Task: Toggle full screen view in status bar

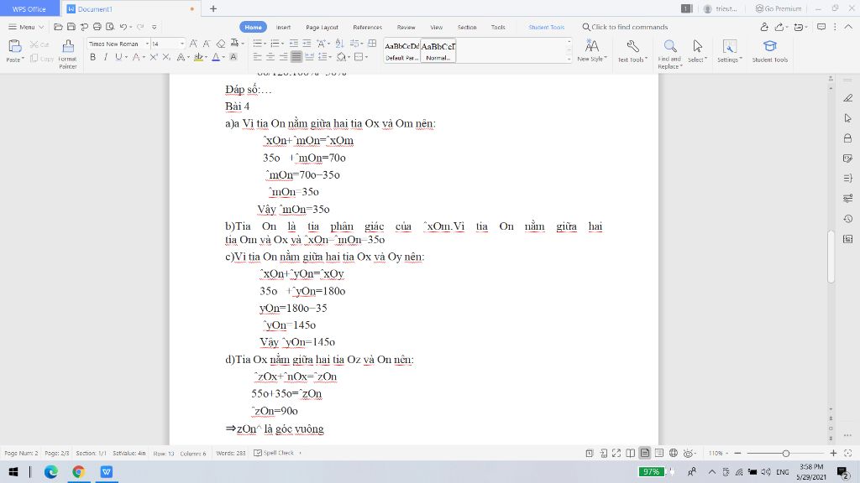Action: coord(616,453)
